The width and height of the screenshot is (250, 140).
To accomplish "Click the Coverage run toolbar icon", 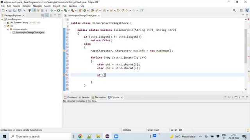I will pos(65,10).
